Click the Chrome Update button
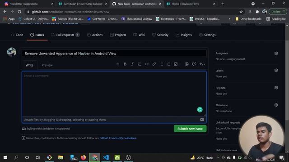Image resolution: width=289 pixels, height=162 pixels. point(278,12)
